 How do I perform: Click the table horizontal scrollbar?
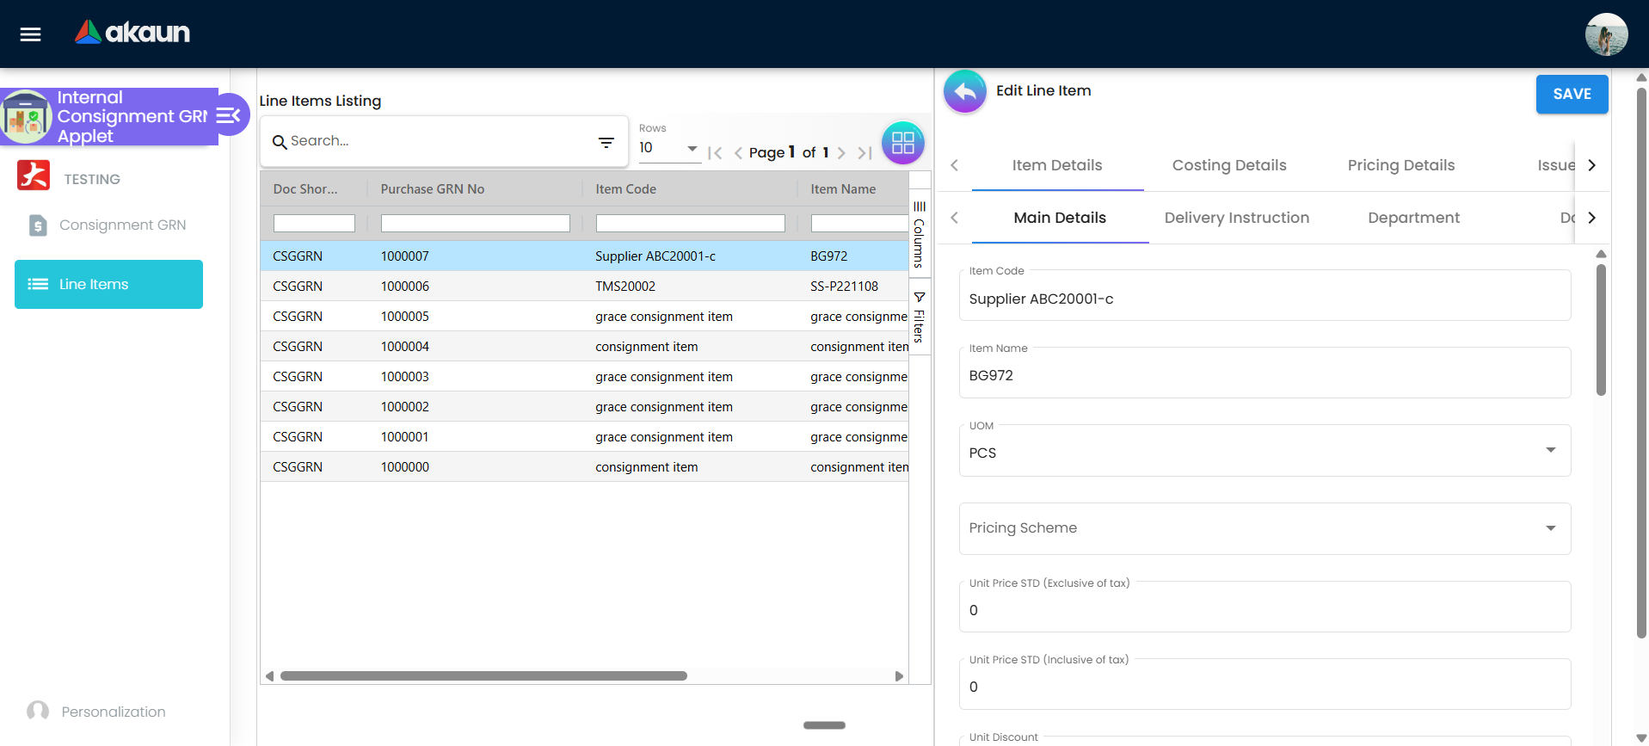tap(483, 676)
